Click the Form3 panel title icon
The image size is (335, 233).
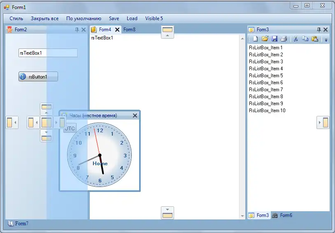coord(251,30)
